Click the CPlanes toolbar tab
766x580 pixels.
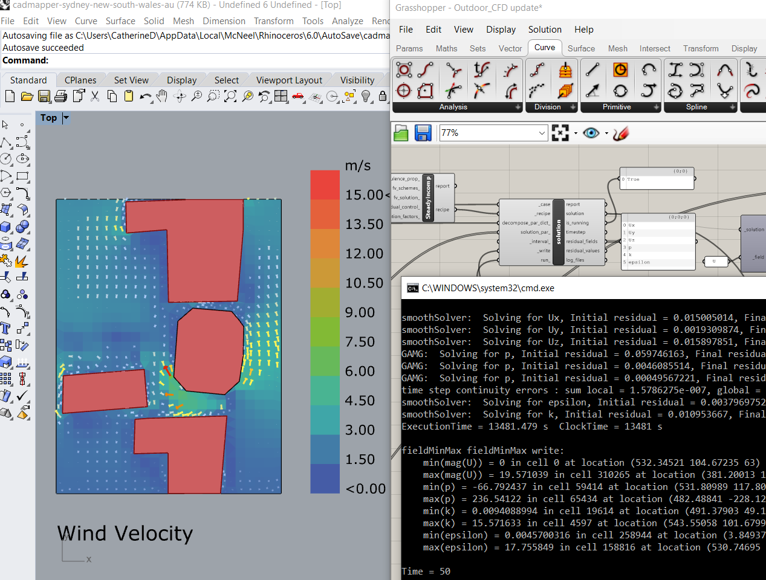pos(80,80)
